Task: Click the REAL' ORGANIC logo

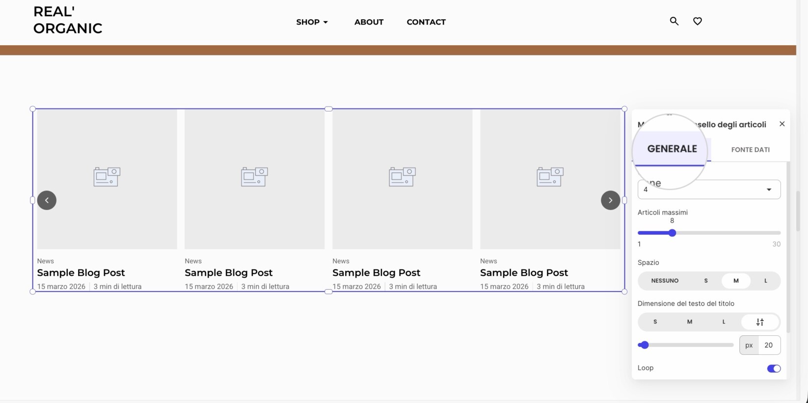Action: 68,20
